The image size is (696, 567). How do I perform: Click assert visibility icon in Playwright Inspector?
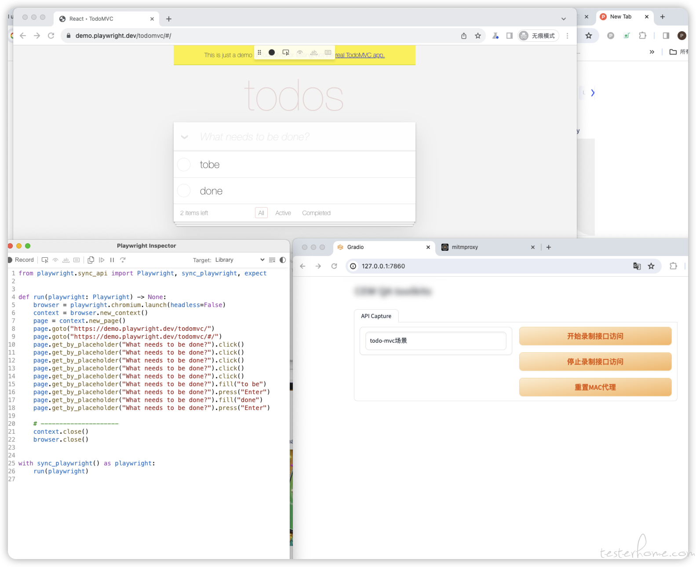click(55, 260)
